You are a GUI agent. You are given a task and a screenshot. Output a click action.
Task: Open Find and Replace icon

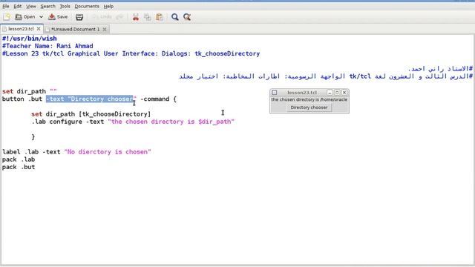[187, 17]
